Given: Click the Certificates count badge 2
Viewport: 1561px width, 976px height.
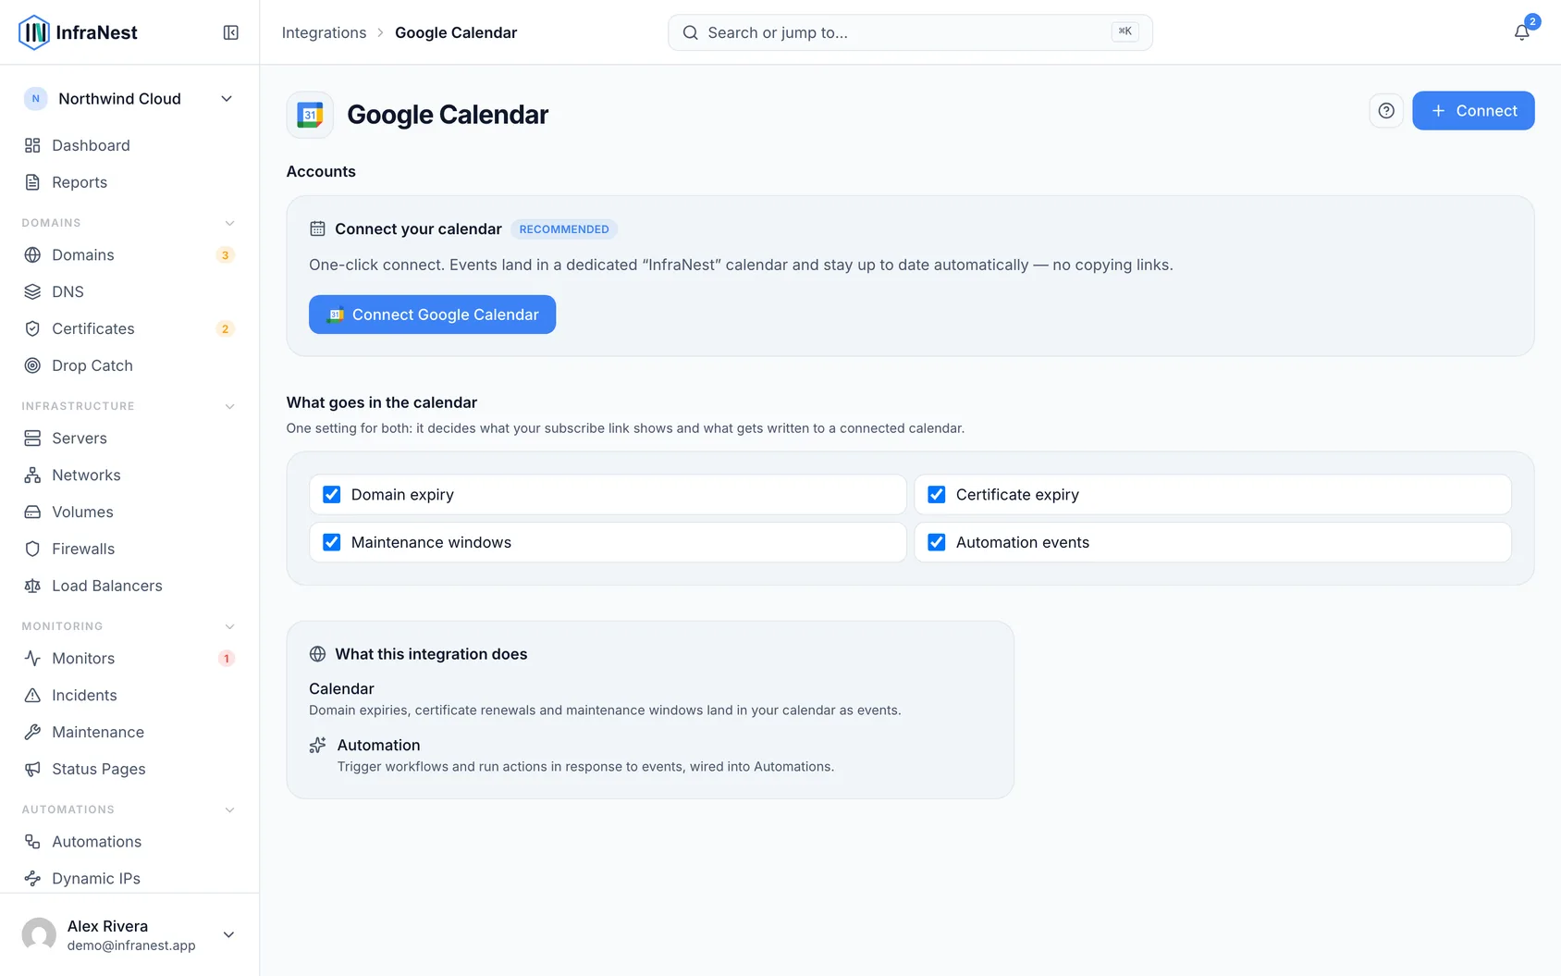Looking at the screenshot, I should coord(225,329).
